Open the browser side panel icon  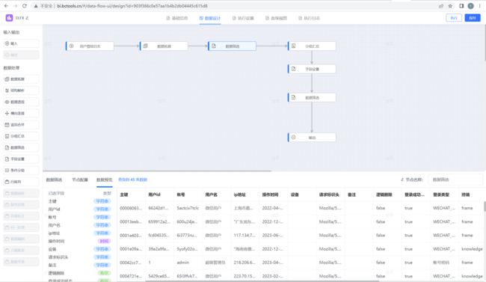(461, 6)
